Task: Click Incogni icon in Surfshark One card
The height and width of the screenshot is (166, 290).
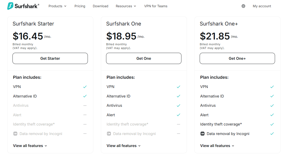Action: click(109, 133)
